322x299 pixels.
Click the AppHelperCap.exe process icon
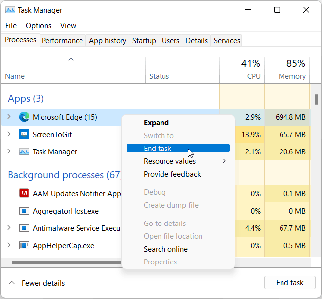[x=24, y=245]
